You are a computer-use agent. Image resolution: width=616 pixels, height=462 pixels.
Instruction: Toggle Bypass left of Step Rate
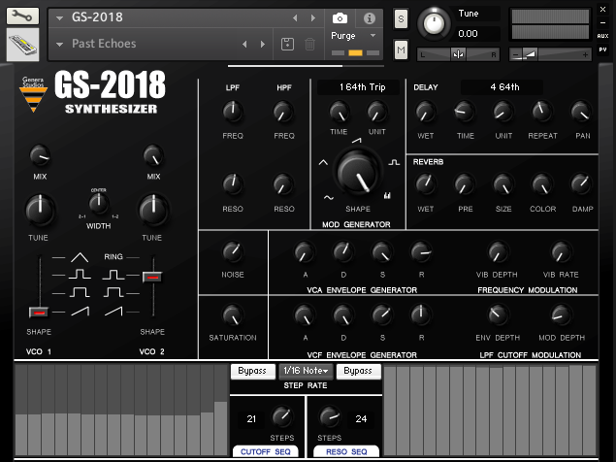252,371
